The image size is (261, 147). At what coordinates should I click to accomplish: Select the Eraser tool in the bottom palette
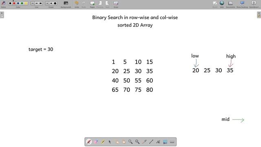[96, 142]
